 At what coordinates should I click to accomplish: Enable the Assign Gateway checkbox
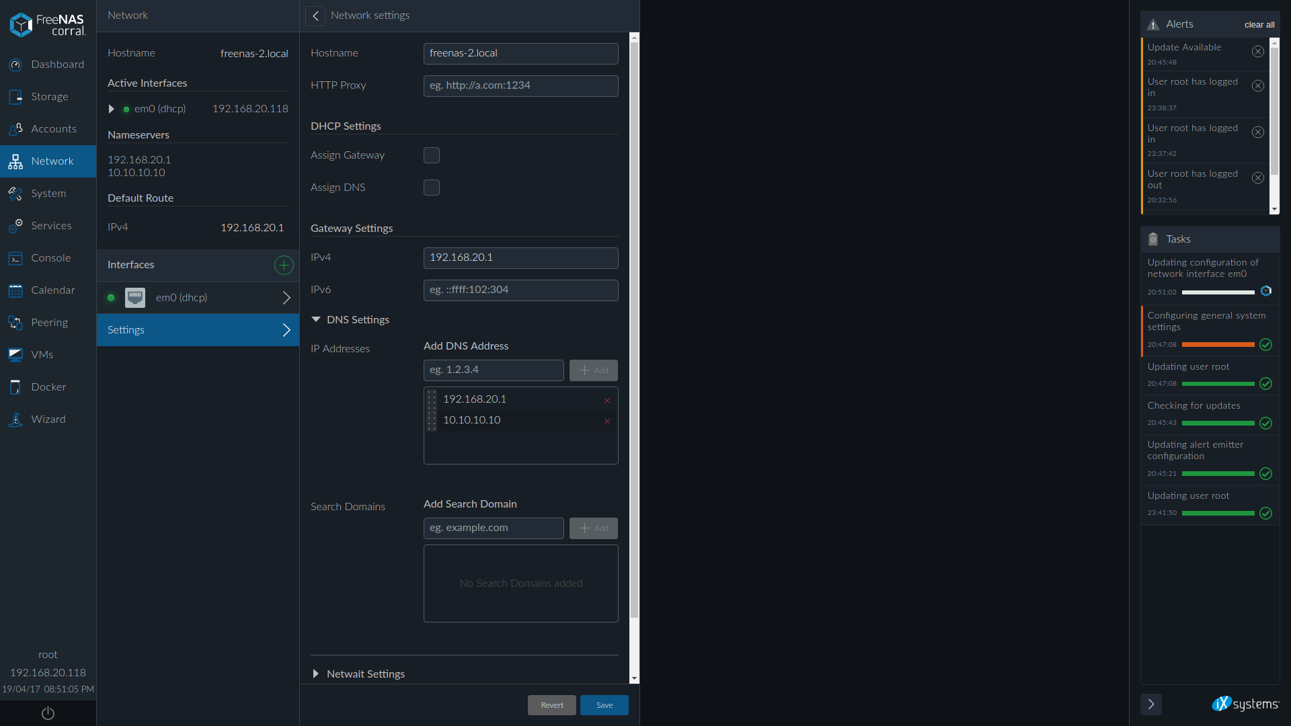(x=432, y=155)
